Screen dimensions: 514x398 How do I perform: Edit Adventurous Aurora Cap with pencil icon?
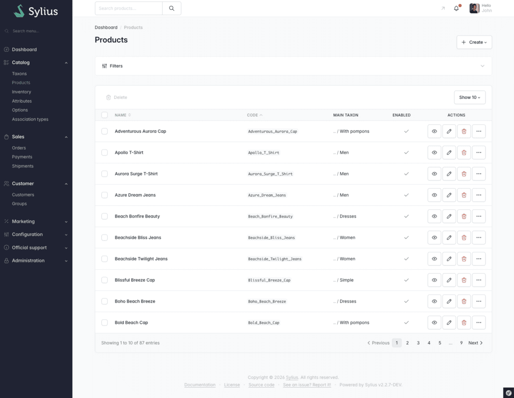coord(449,131)
